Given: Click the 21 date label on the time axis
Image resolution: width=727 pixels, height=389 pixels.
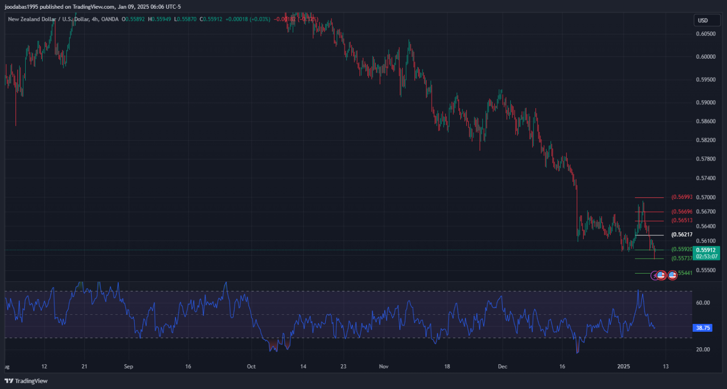Looking at the screenshot, I should (x=84, y=366).
